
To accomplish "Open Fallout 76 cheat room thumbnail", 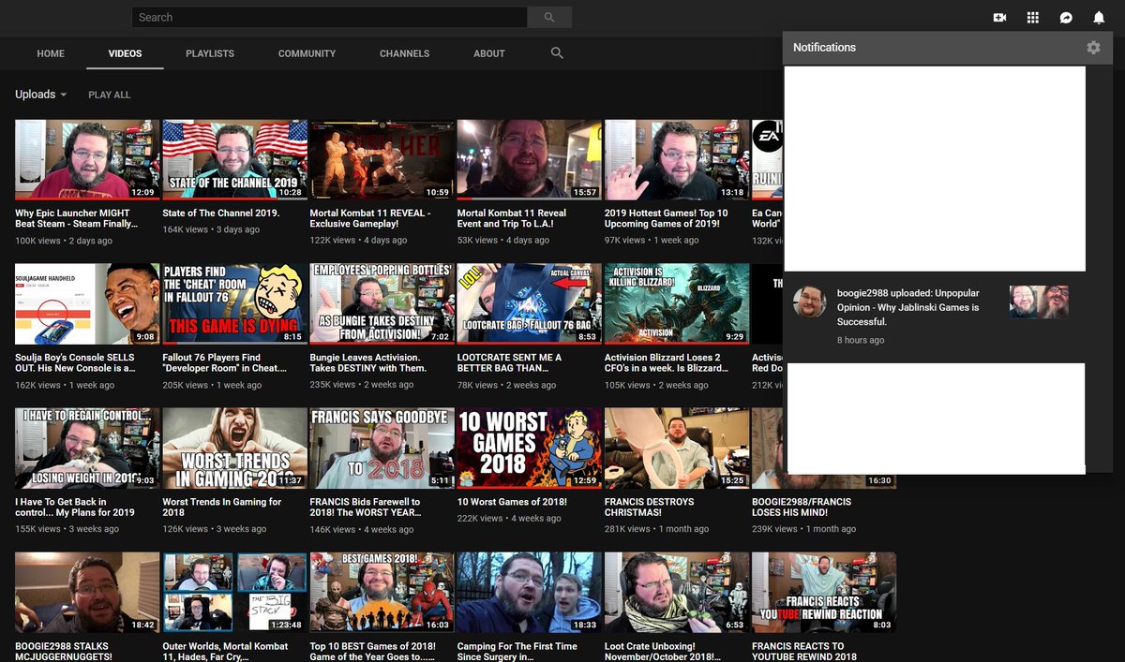I will coord(234,303).
